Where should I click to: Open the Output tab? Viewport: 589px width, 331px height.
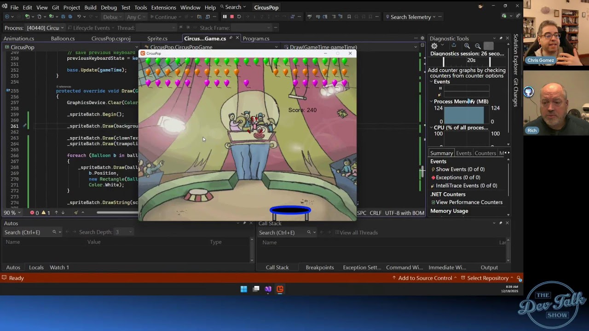(x=489, y=267)
